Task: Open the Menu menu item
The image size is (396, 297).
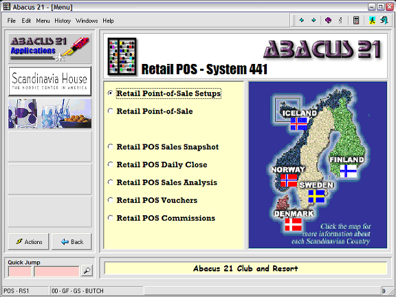Action: tap(43, 21)
